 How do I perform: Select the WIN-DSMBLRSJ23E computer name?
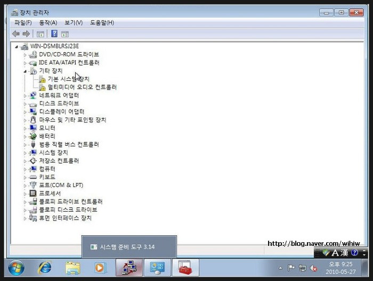54,46
